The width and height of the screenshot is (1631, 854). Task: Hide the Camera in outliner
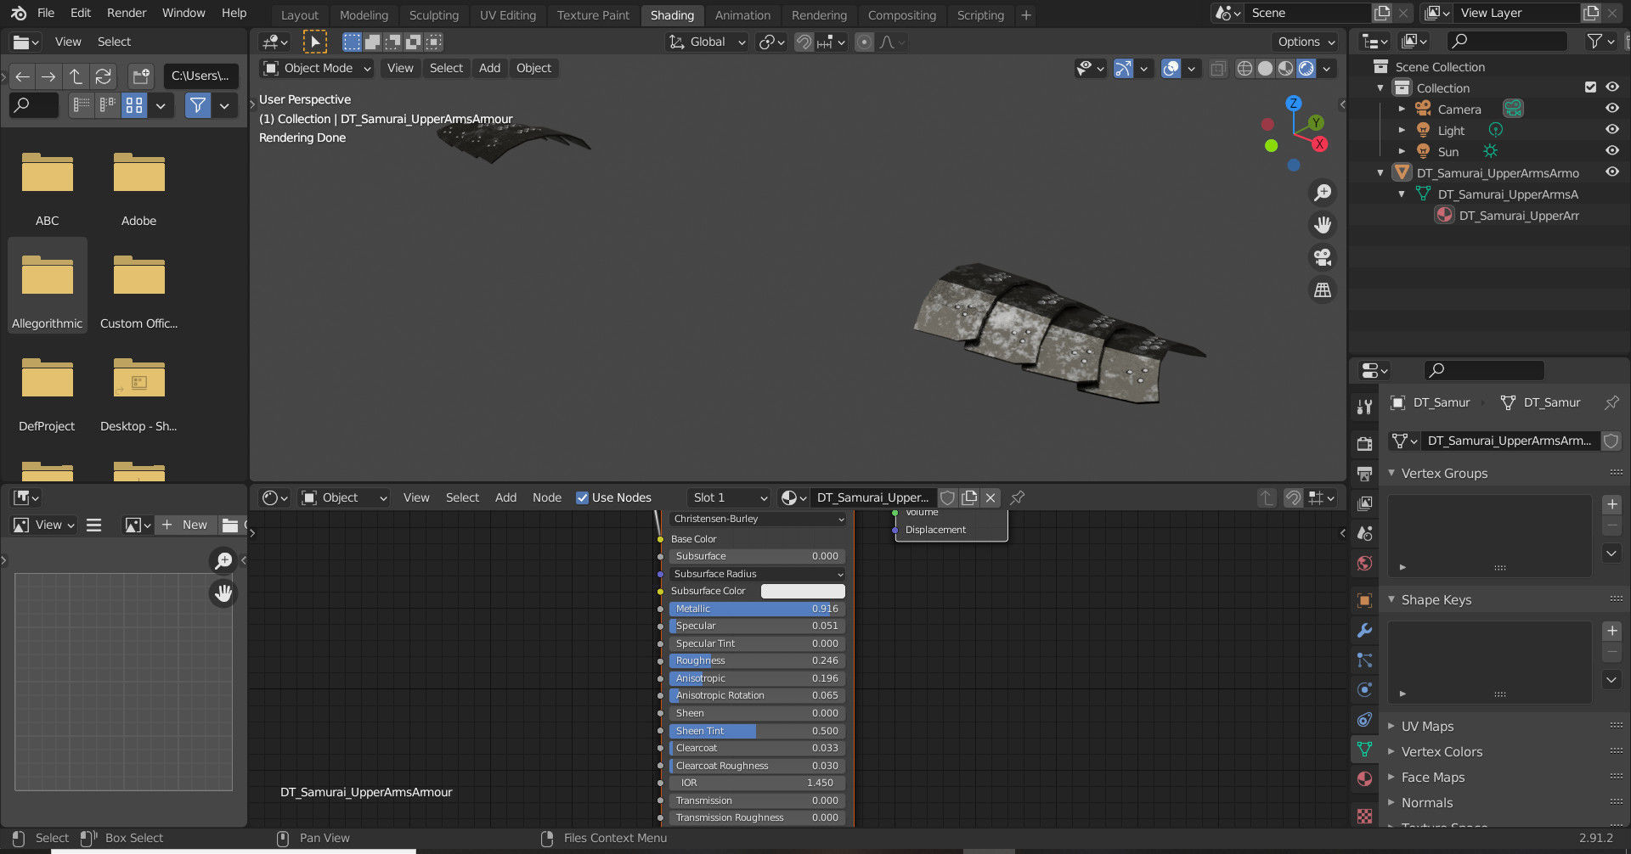click(x=1611, y=109)
